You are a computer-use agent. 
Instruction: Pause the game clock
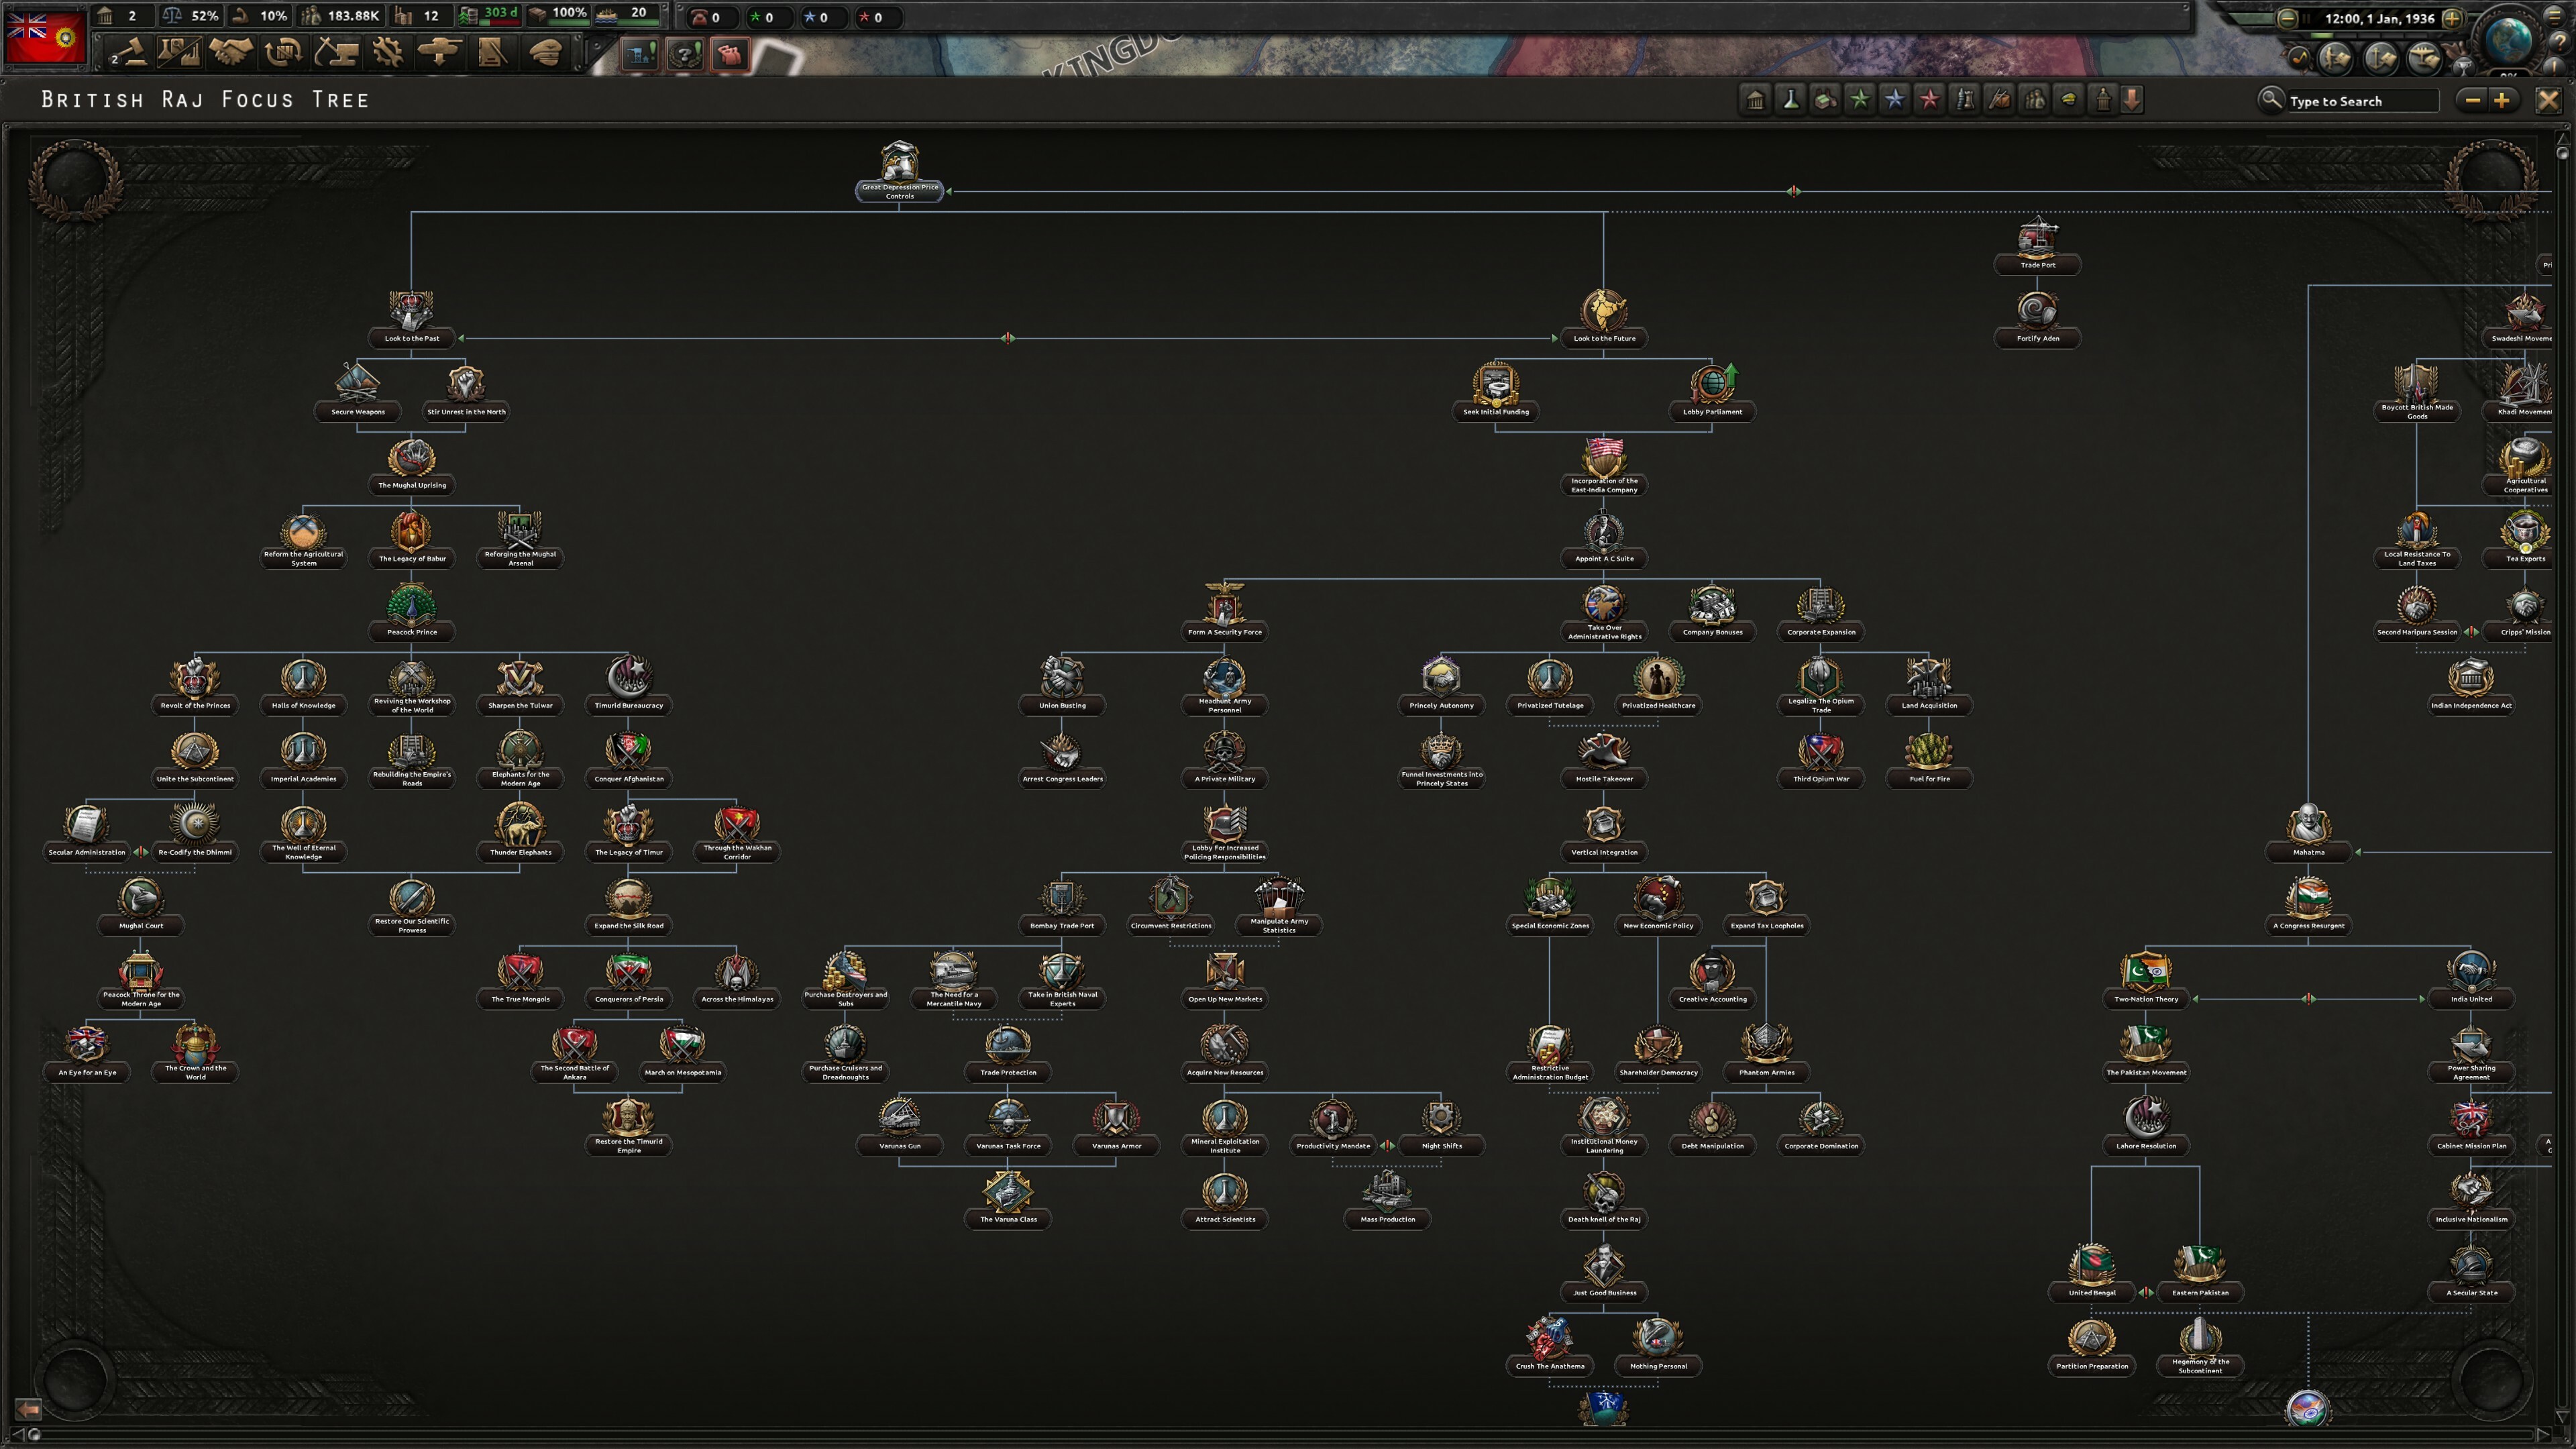2307,18
